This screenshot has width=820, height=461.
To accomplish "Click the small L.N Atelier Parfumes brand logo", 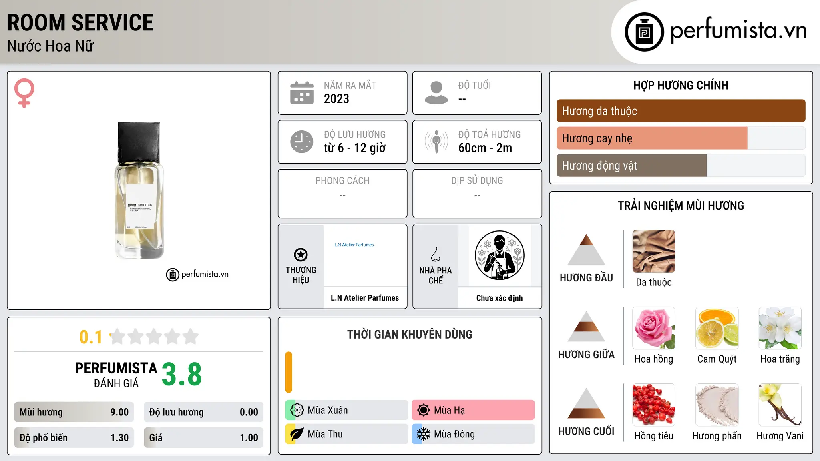I will [x=354, y=245].
